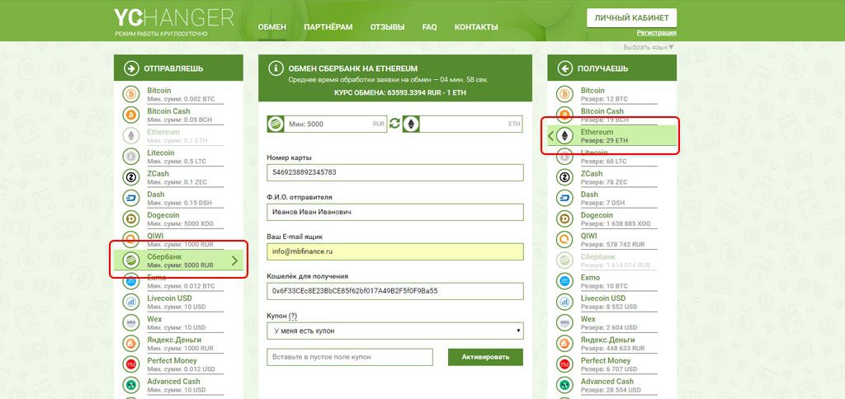Click Bitcoin Cash icon in send list

pos(130,115)
